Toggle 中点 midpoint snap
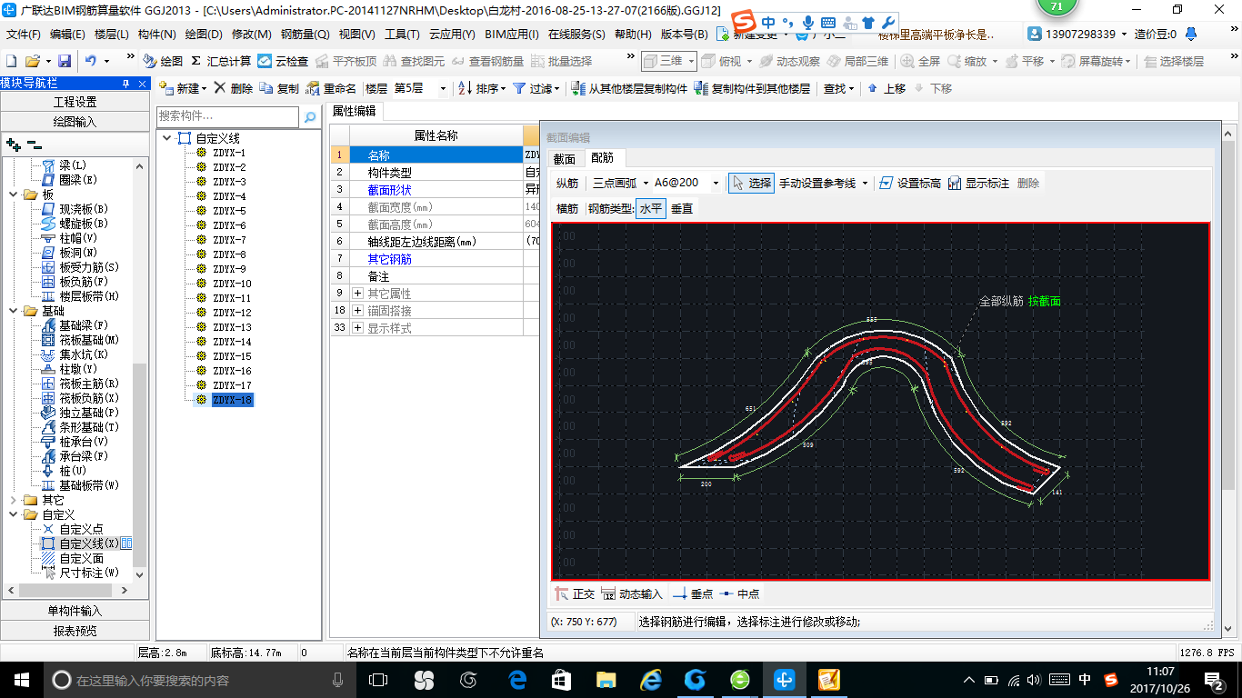1242x698 pixels. 739,593
